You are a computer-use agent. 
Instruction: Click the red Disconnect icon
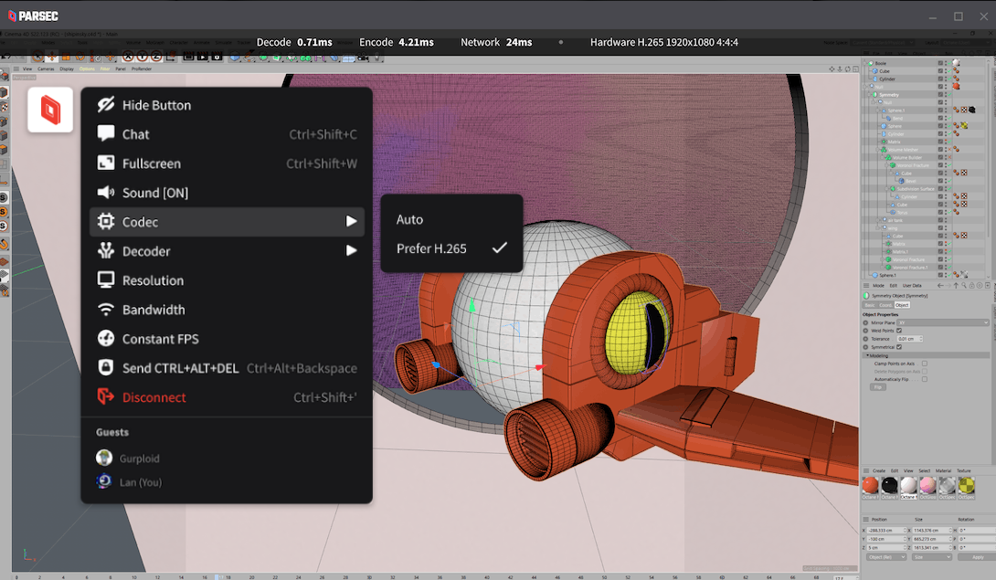pos(106,397)
